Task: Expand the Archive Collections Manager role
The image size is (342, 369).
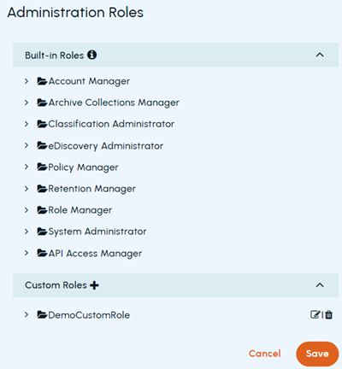Action: [x=27, y=102]
